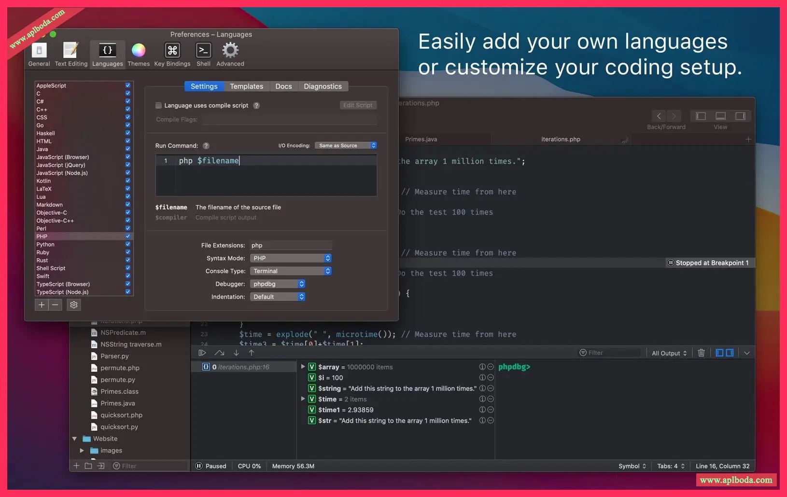Viewport: 787px width, 497px height.
Task: Select stack frame iterations.php:16
Action: click(243, 367)
